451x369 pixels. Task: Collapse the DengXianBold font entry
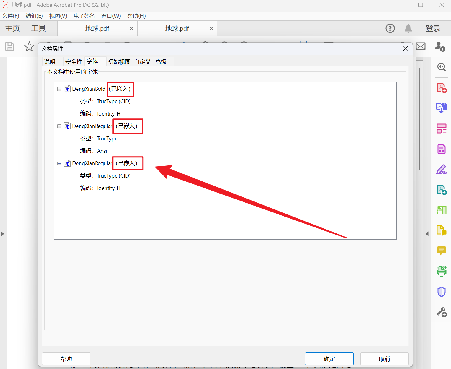59,89
